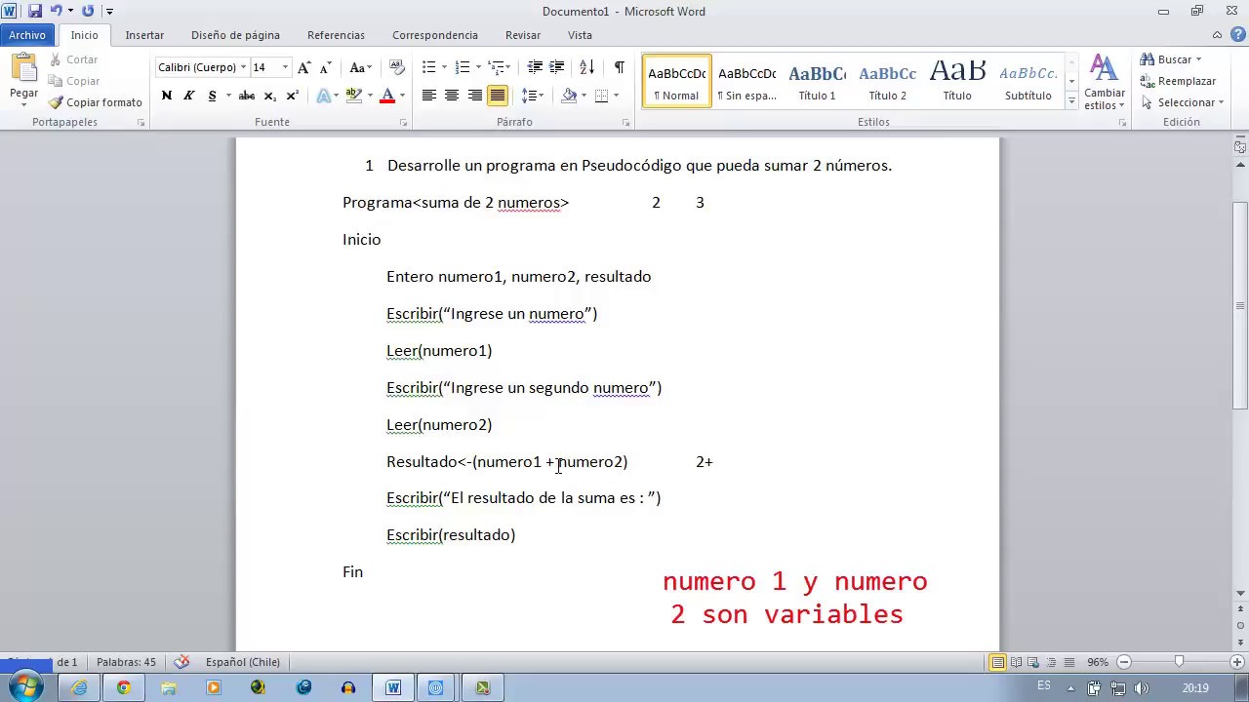Viewport: 1249px width, 702px height.
Task: Clear formatting with eraser icon
Action: click(x=396, y=67)
